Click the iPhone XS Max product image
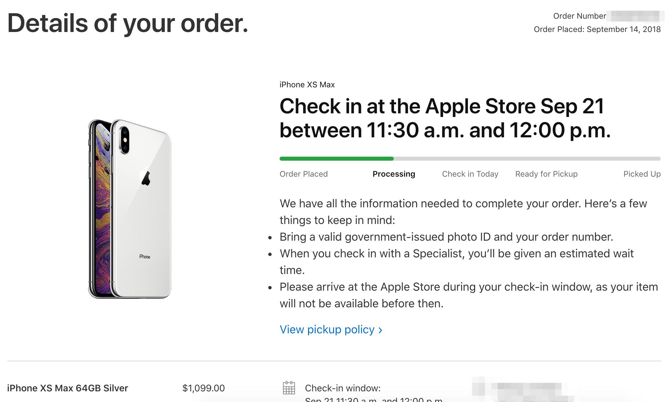 (x=129, y=209)
